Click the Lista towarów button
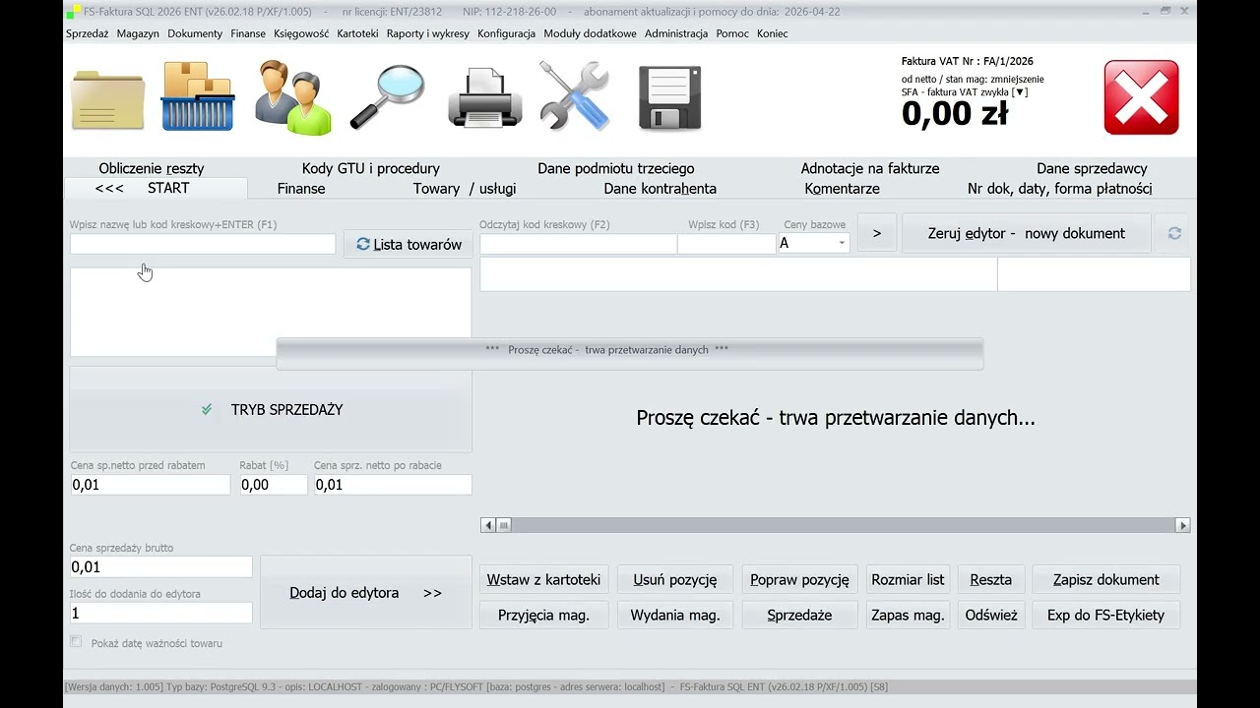Image resolution: width=1260 pixels, height=708 pixels. (409, 244)
